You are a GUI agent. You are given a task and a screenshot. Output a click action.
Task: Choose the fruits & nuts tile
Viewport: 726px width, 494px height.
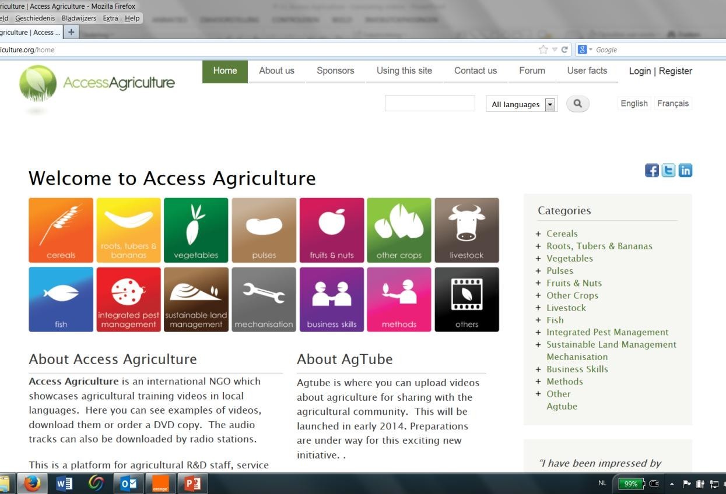tap(332, 230)
